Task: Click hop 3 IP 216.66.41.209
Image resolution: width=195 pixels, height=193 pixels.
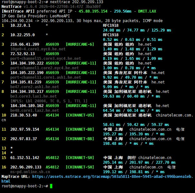Action: (25, 44)
